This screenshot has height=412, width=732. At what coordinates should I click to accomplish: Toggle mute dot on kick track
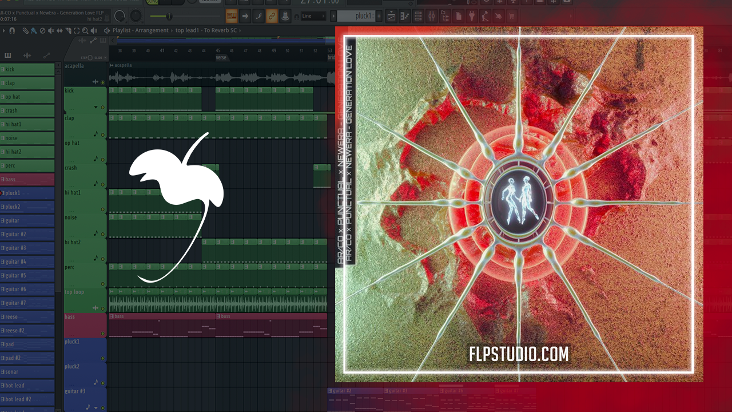[102, 108]
